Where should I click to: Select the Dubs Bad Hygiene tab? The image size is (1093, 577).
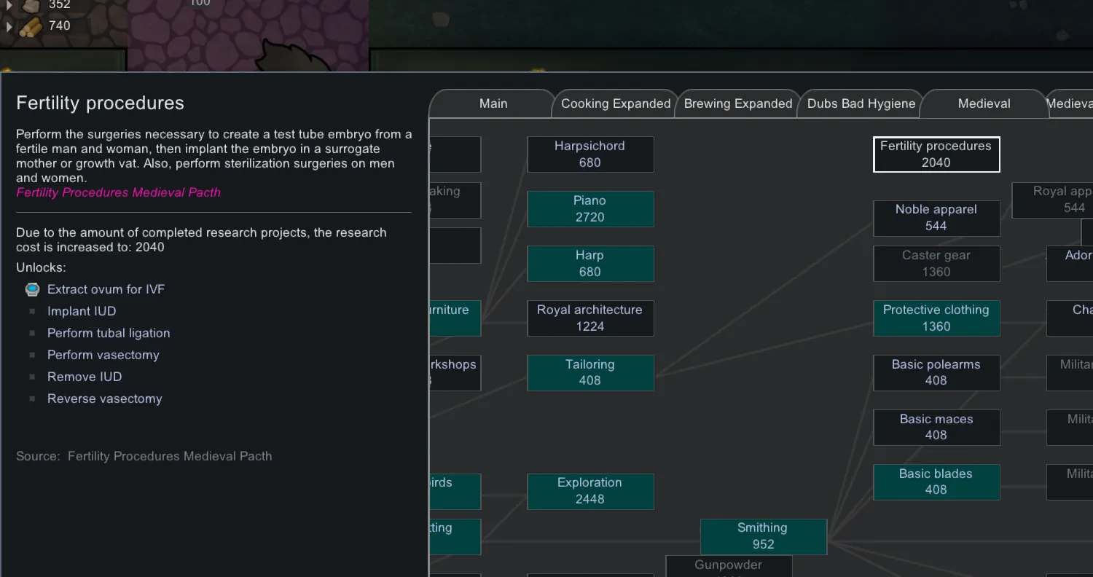pyautogui.click(x=861, y=104)
